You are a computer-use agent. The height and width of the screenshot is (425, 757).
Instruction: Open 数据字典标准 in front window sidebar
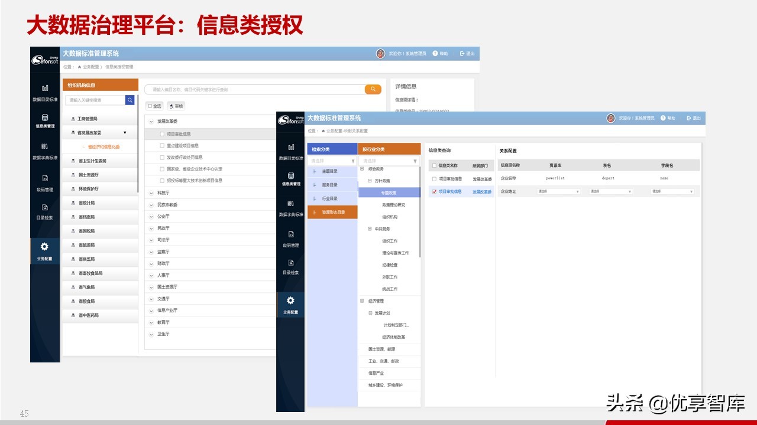coord(291,208)
